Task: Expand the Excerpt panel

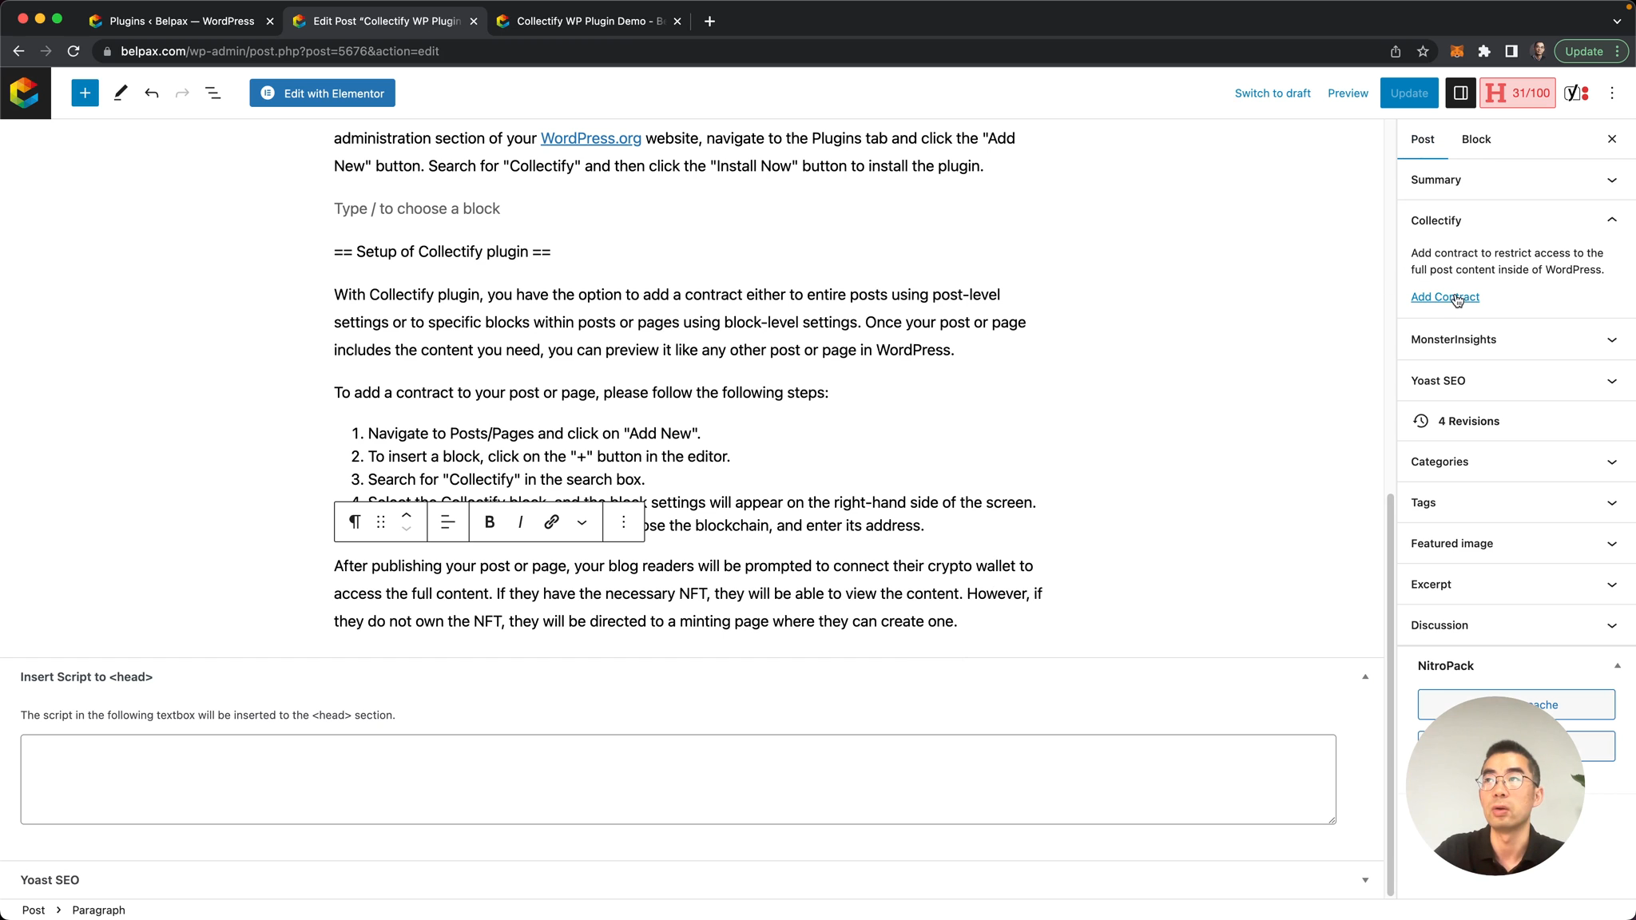Action: point(1516,585)
